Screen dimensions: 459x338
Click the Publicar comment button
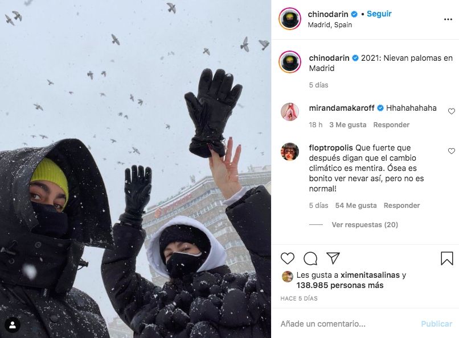click(x=436, y=324)
